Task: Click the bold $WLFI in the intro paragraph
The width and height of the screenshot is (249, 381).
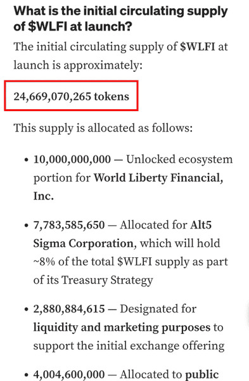Action: pos(197,46)
